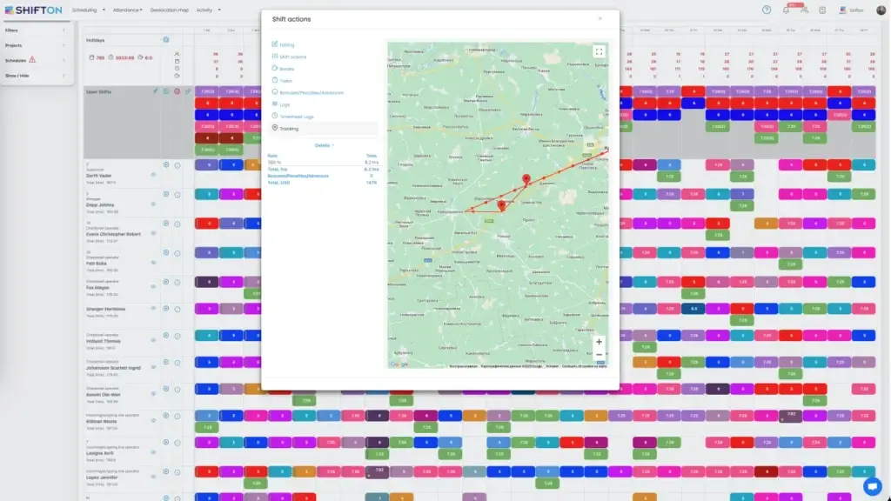Toggle visibility eye for Depp Johnny
Screen dimensions: 891x501
(x=153, y=203)
